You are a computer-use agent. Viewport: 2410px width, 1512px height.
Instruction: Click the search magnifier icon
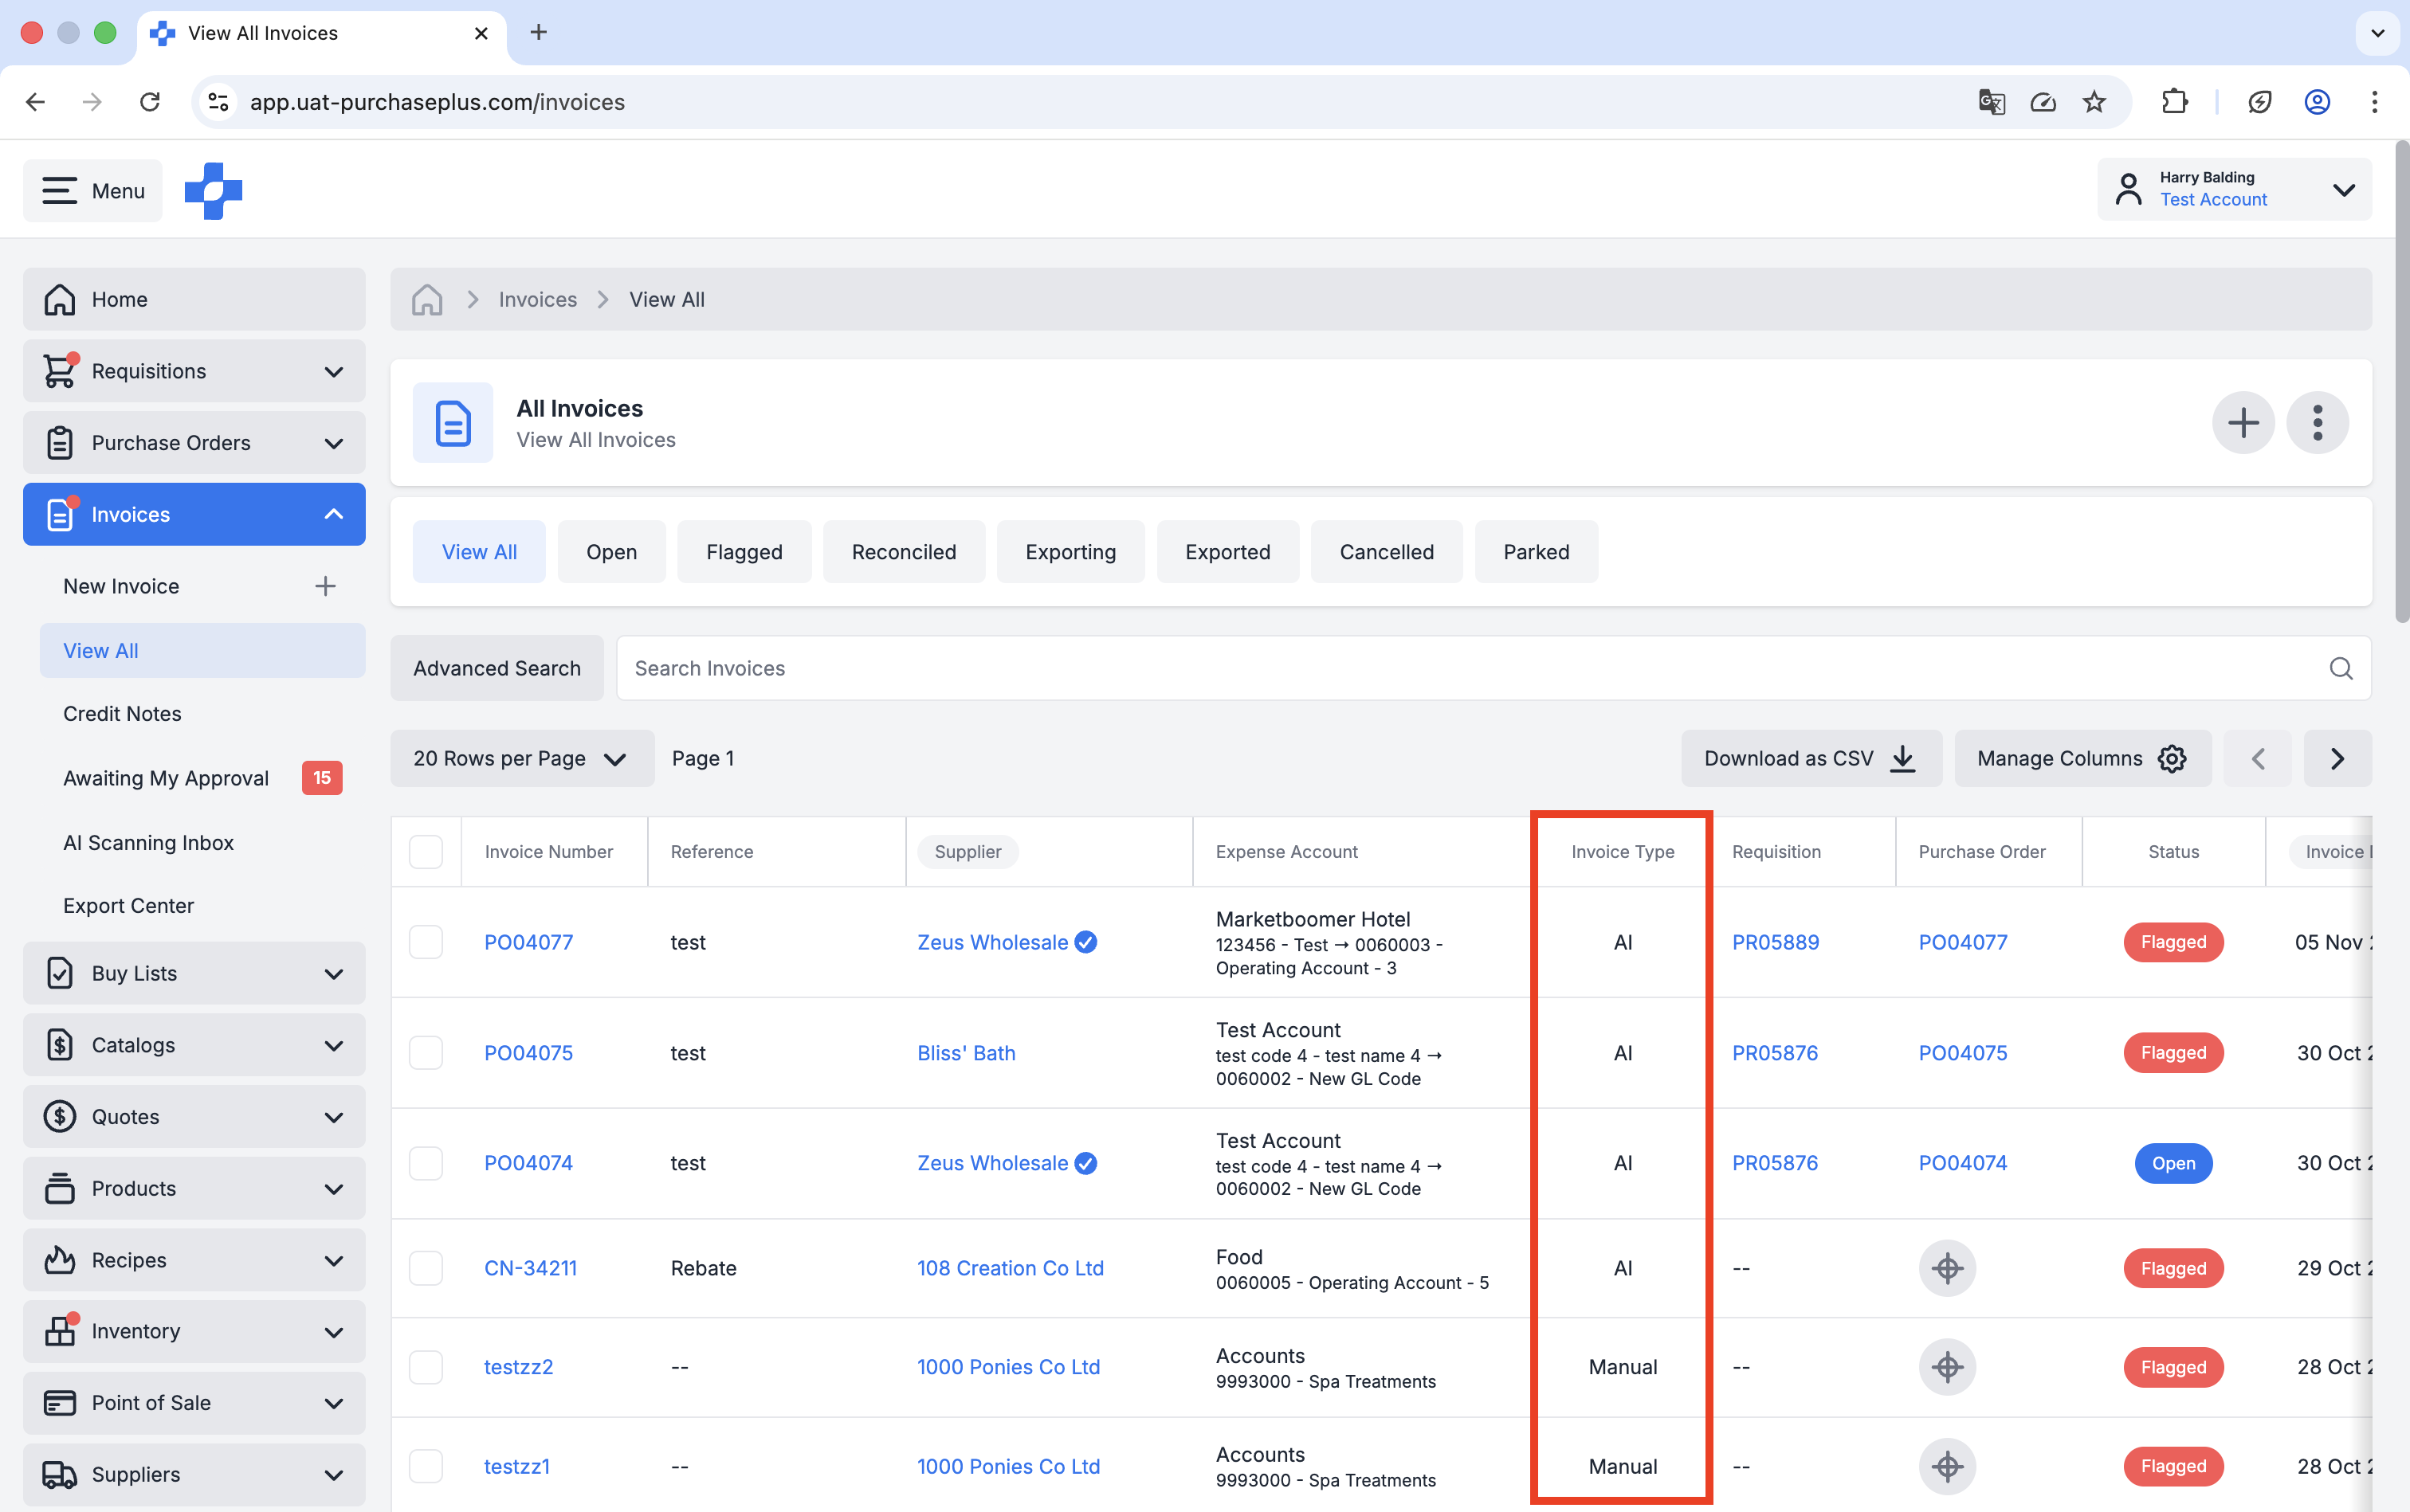tap(2340, 668)
